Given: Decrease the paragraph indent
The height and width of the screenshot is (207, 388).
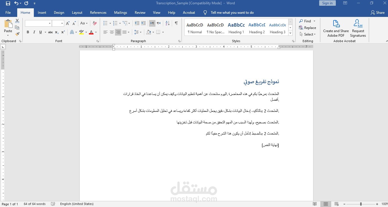Looking at the screenshot, I should pos(137,23).
